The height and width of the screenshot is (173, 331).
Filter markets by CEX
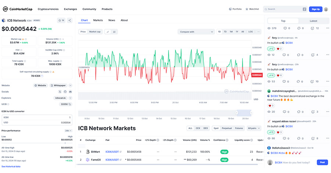(x=198, y=128)
